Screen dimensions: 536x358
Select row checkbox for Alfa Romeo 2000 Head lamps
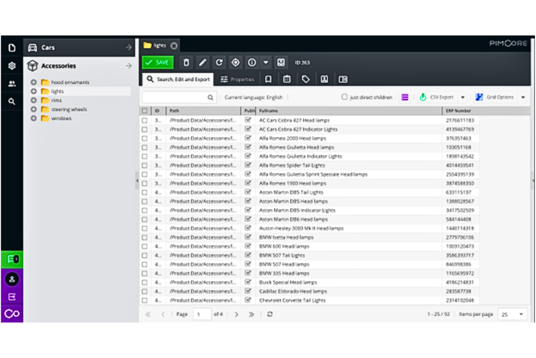145,138
